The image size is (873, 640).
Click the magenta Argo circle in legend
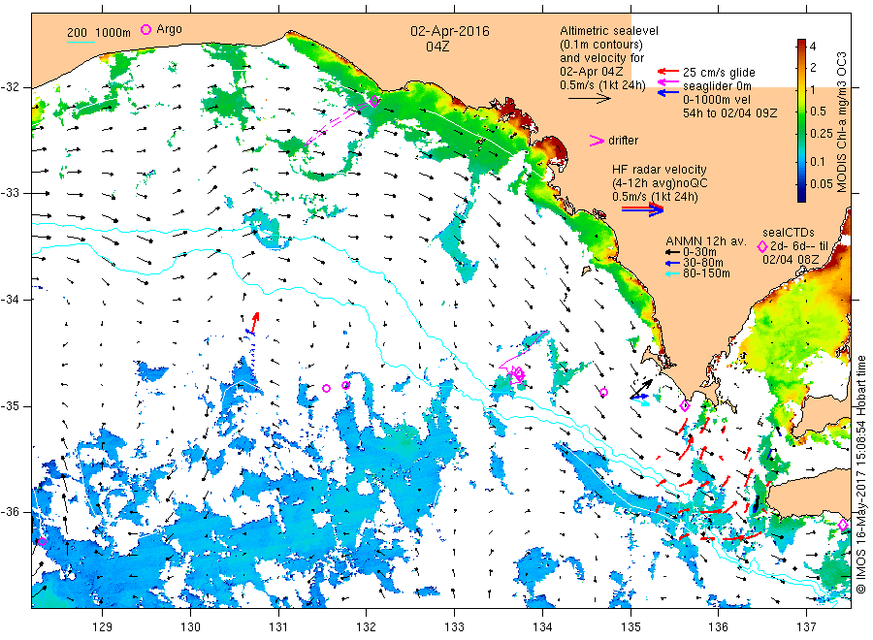[145, 29]
